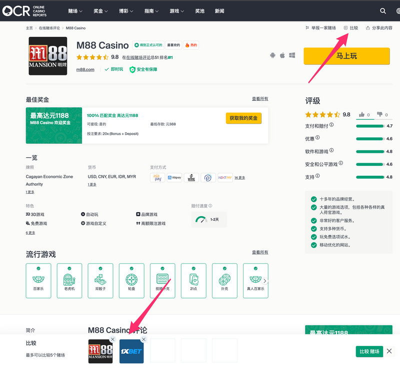
Task: Click the M88 Mansion casino logo
Action: [48, 56]
